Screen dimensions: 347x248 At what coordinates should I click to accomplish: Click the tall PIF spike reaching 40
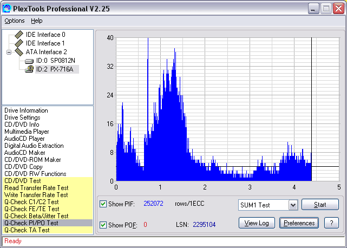(x=148, y=89)
